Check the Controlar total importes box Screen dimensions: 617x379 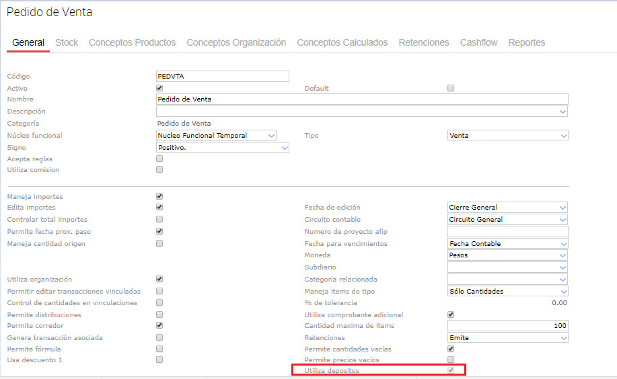pyautogui.click(x=159, y=220)
